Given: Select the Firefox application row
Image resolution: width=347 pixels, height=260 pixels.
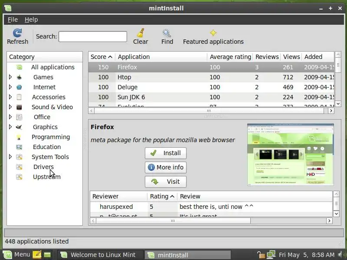Looking at the screenshot, I should point(211,67).
